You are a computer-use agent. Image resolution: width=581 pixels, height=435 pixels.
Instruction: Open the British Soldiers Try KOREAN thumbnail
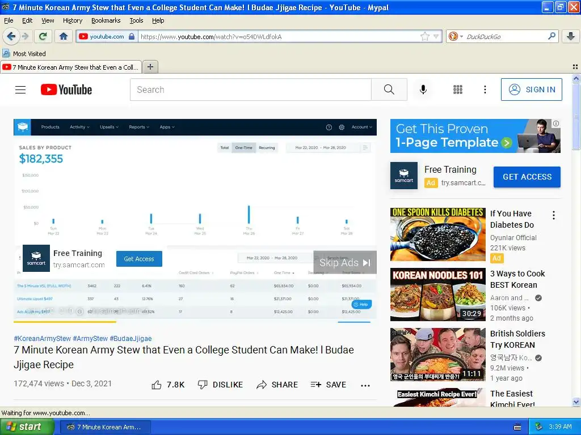(x=437, y=355)
